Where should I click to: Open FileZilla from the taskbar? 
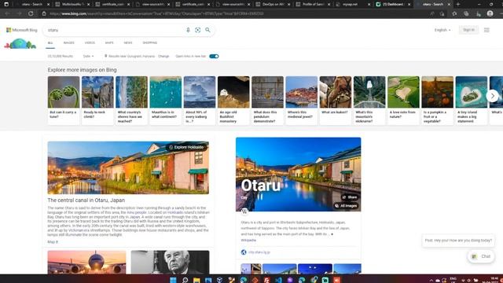coord(266,280)
